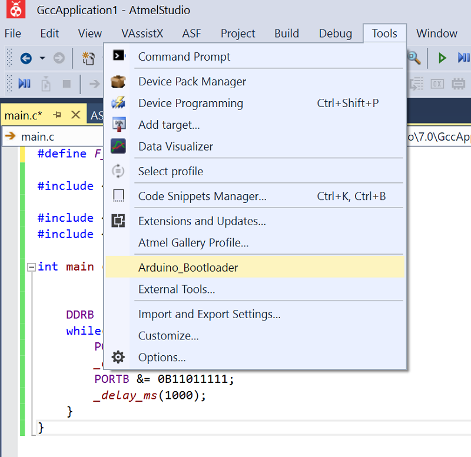Click the #define line in editor
Image resolution: width=471 pixels, height=457 pixels.
pyautogui.click(x=69, y=154)
